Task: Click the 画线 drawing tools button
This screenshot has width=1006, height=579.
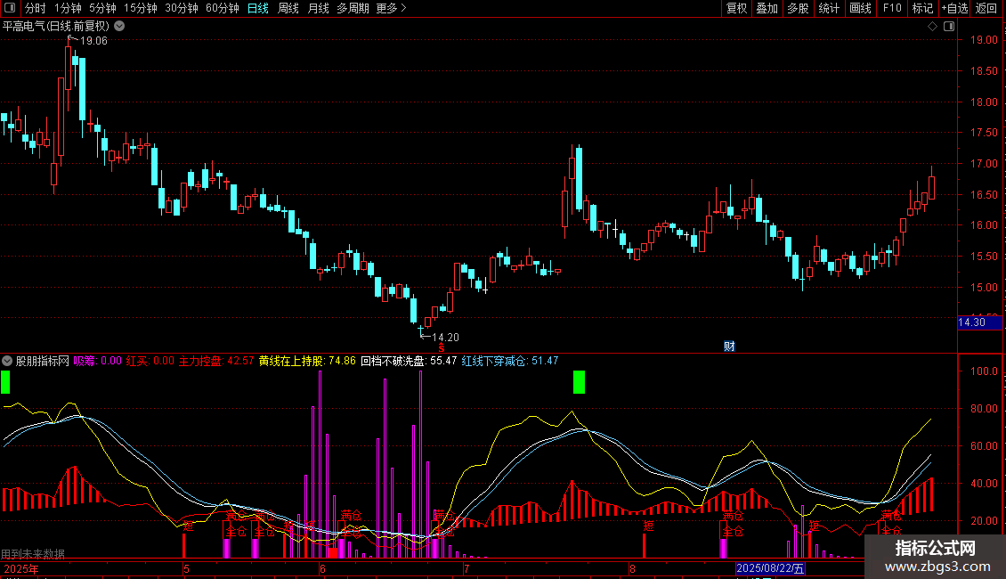Action: [860, 9]
